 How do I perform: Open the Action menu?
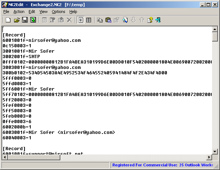(x=19, y=12)
